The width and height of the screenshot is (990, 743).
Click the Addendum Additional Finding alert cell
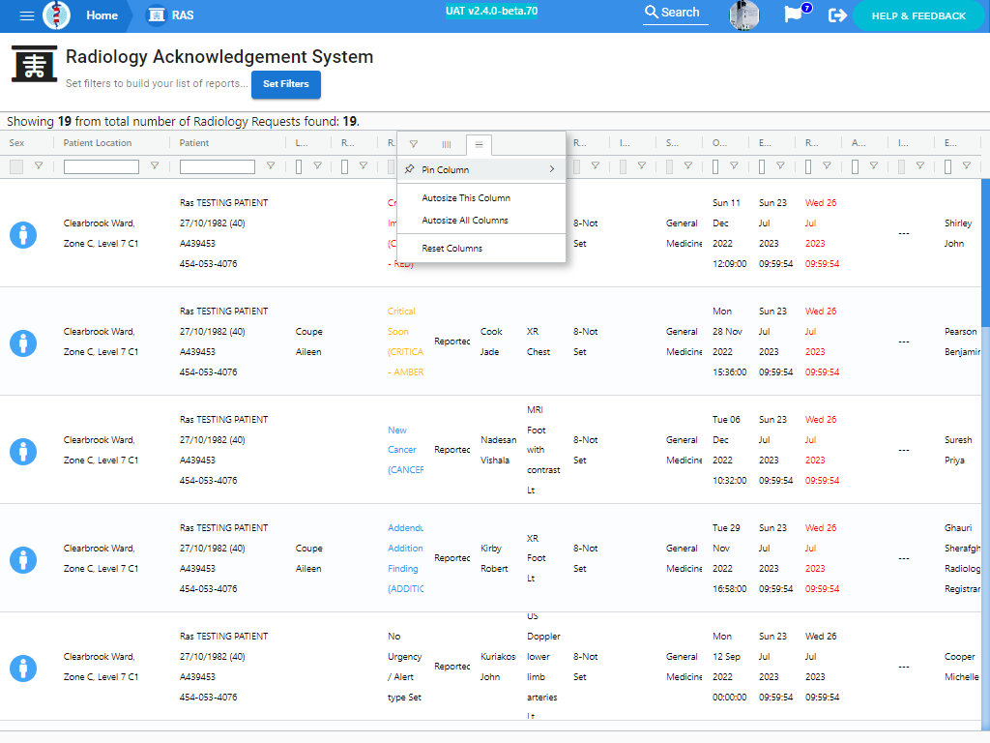[405, 558]
